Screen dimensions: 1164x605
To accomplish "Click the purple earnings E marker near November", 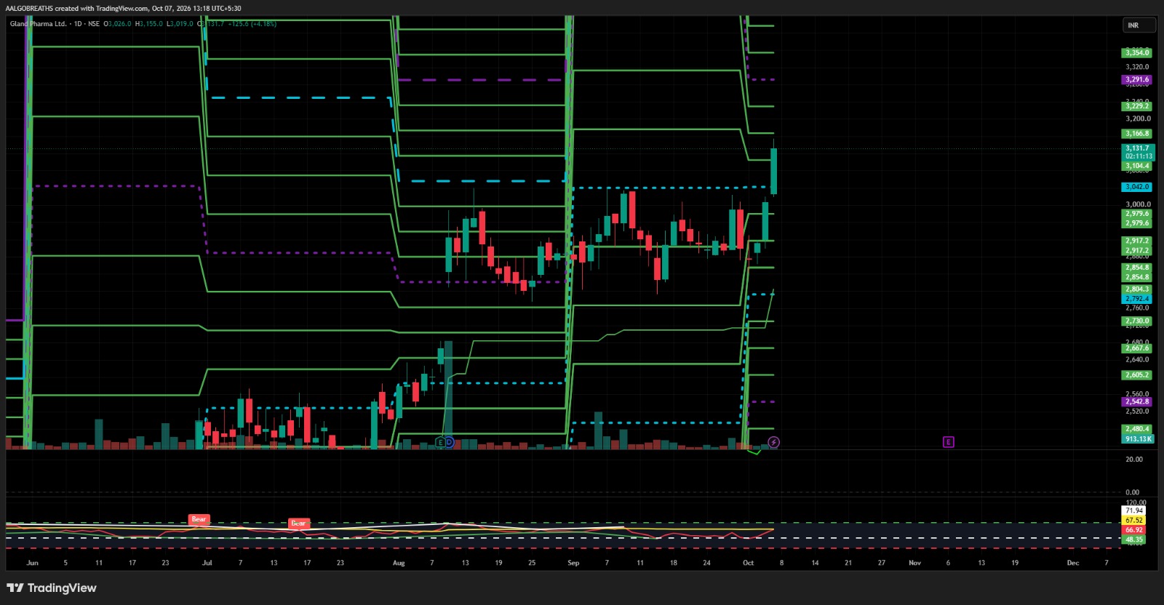I will coord(948,442).
